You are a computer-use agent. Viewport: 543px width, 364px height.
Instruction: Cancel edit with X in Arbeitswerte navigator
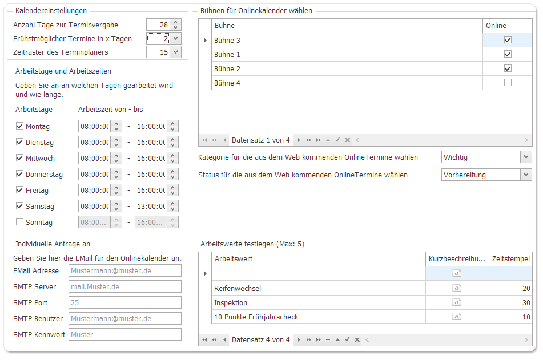[357, 340]
